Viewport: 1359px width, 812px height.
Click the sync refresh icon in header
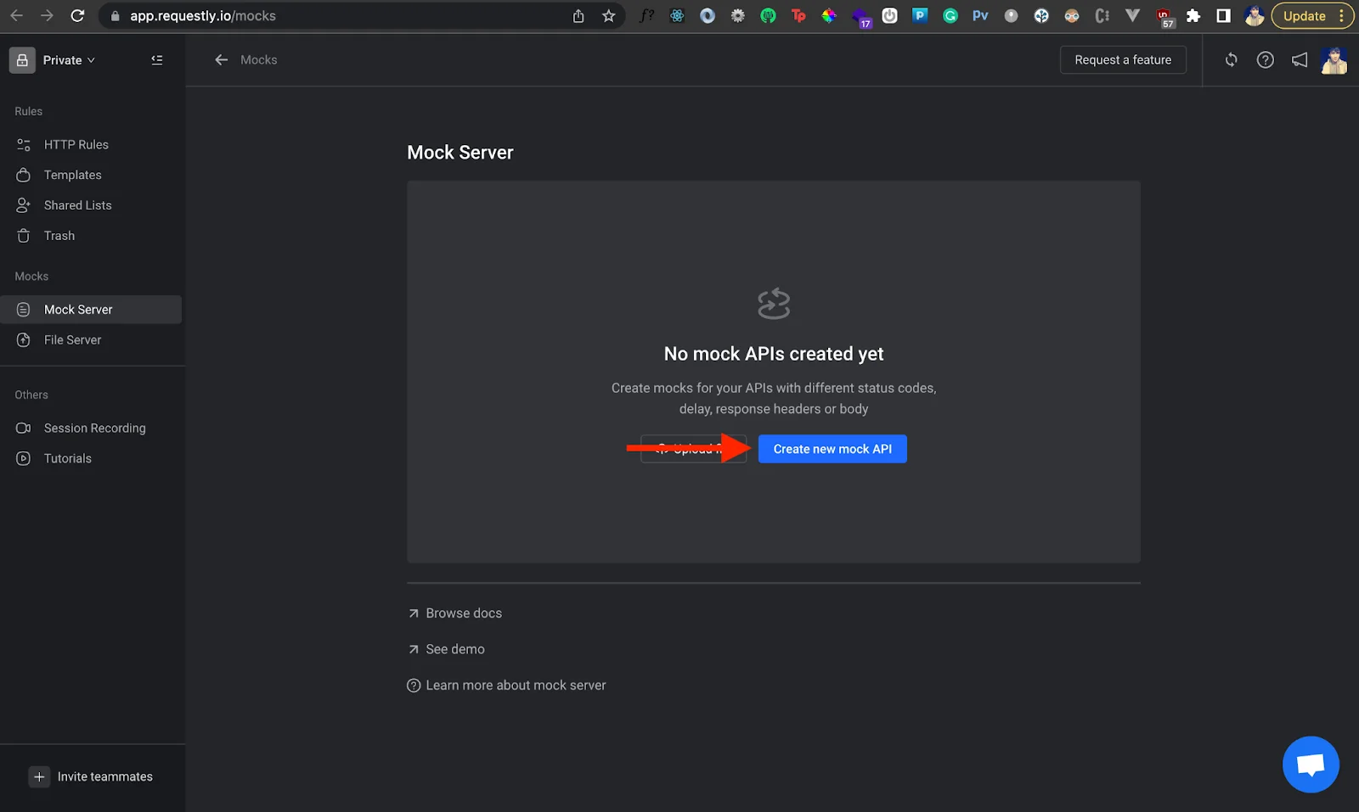click(x=1231, y=60)
